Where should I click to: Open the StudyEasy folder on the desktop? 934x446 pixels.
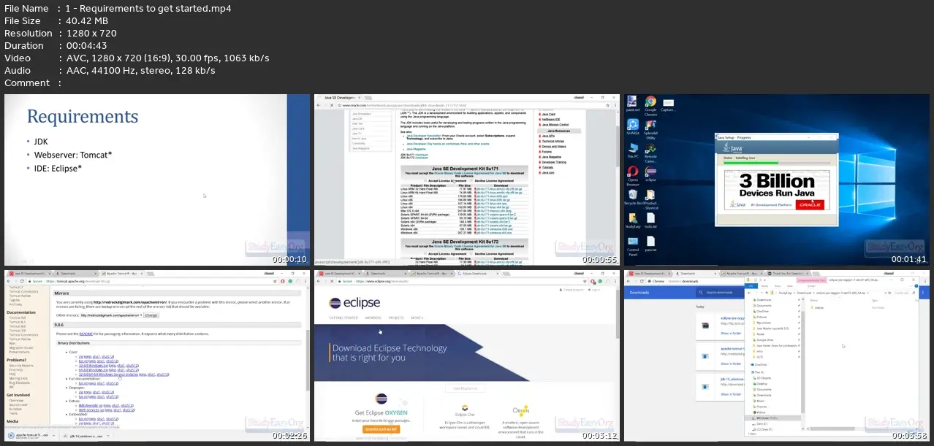pos(633,220)
